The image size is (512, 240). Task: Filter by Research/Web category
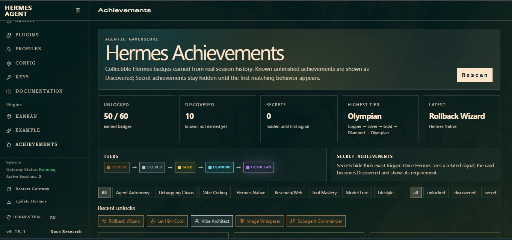click(288, 193)
